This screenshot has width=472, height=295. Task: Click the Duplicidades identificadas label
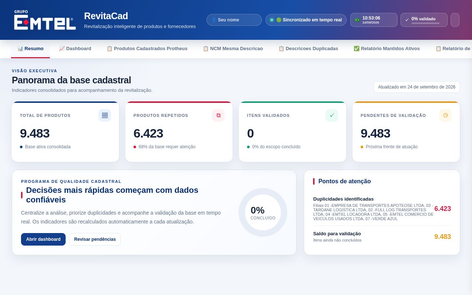tap(343, 199)
